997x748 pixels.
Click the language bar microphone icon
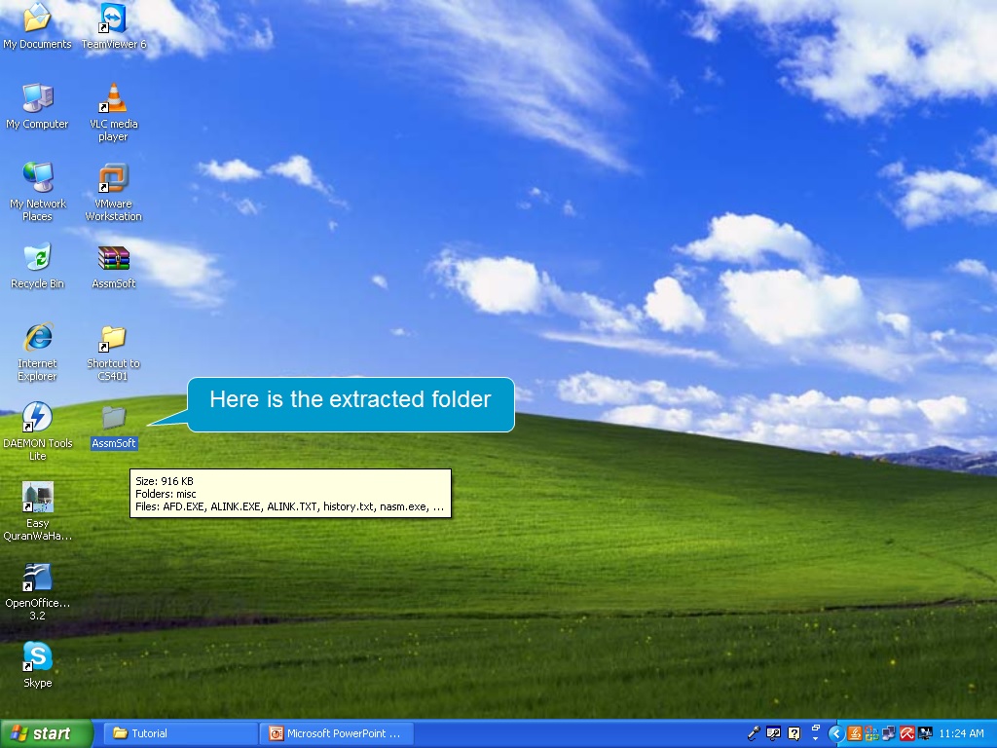pyautogui.click(x=754, y=733)
